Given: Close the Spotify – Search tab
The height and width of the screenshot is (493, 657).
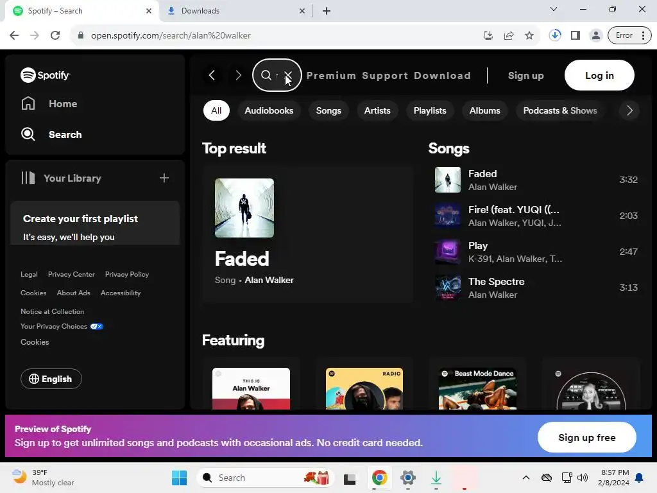Looking at the screenshot, I should (149, 11).
